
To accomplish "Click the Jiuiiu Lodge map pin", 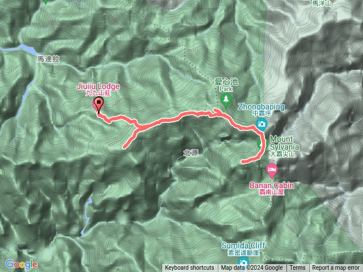I will (x=99, y=105).
